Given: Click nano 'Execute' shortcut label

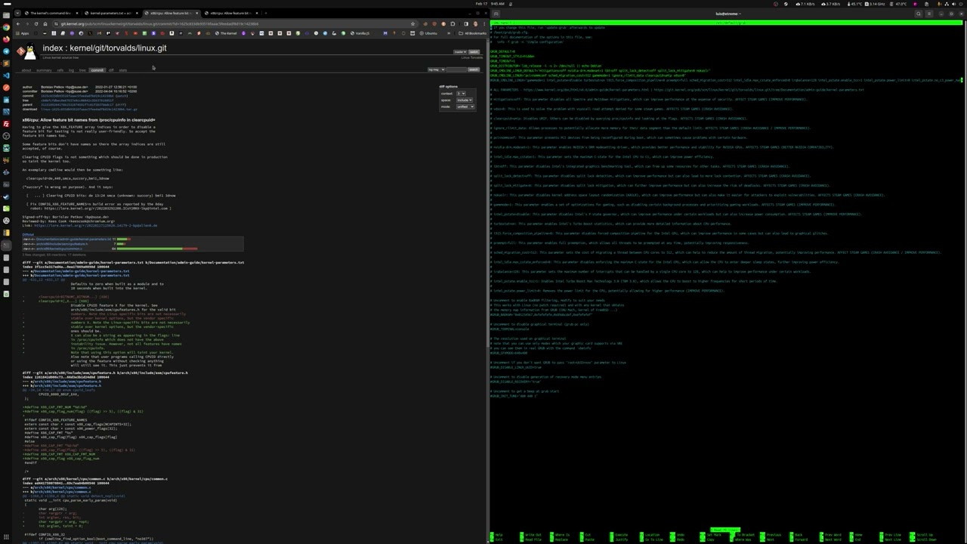Looking at the screenshot, I should (621, 534).
